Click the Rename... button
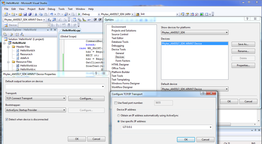 [x=243, y=51]
